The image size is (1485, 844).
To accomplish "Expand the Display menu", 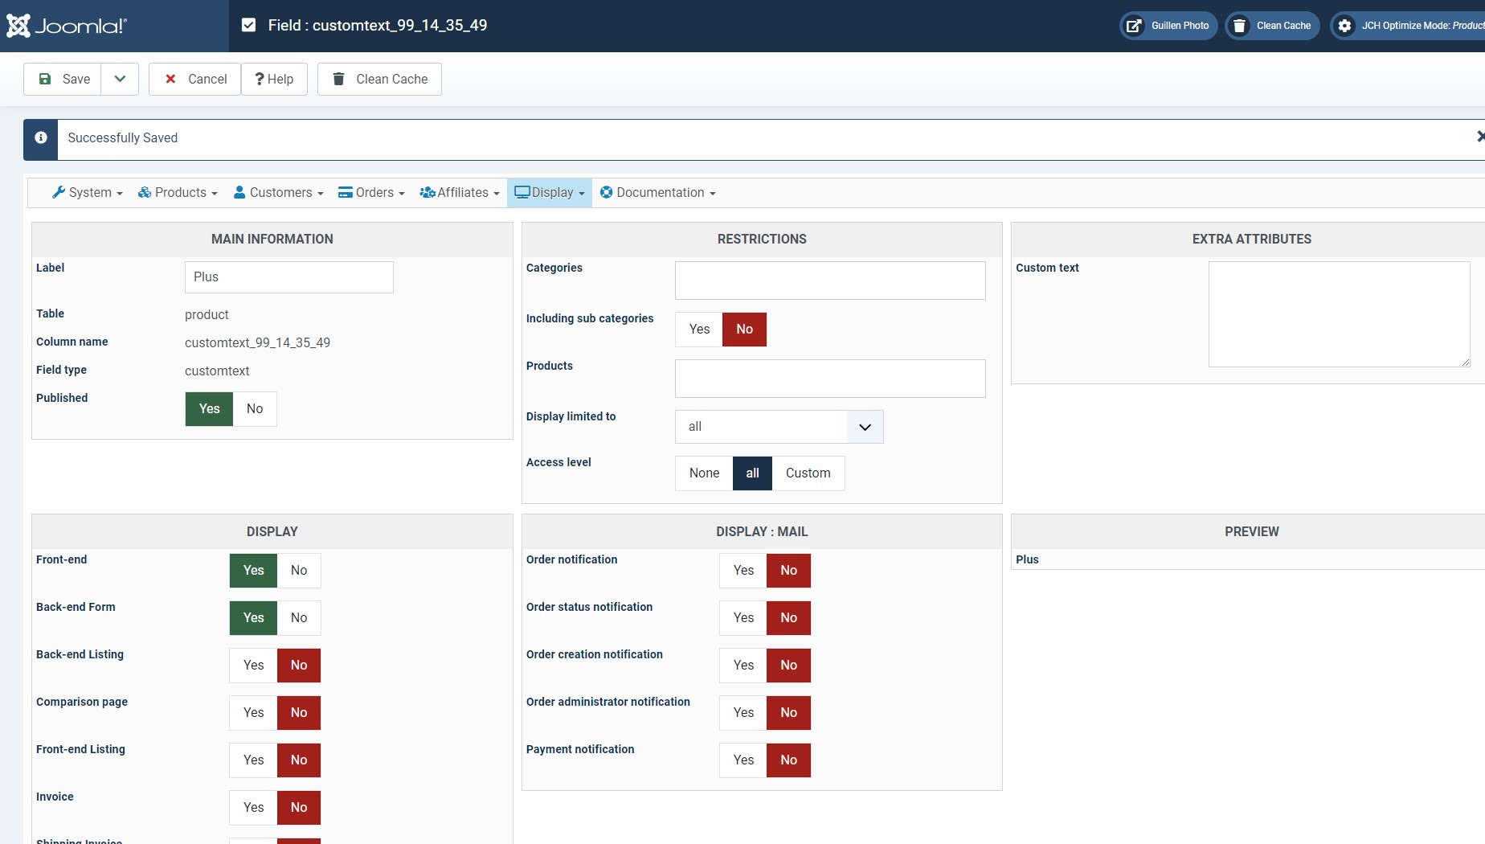I will 550,193.
